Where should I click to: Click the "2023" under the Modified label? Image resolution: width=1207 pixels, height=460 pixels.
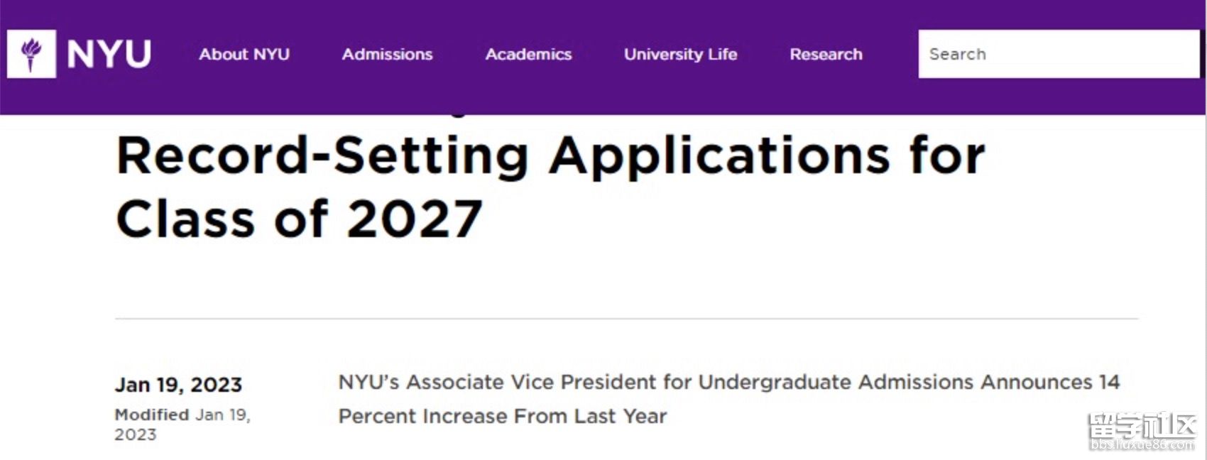[x=135, y=434]
